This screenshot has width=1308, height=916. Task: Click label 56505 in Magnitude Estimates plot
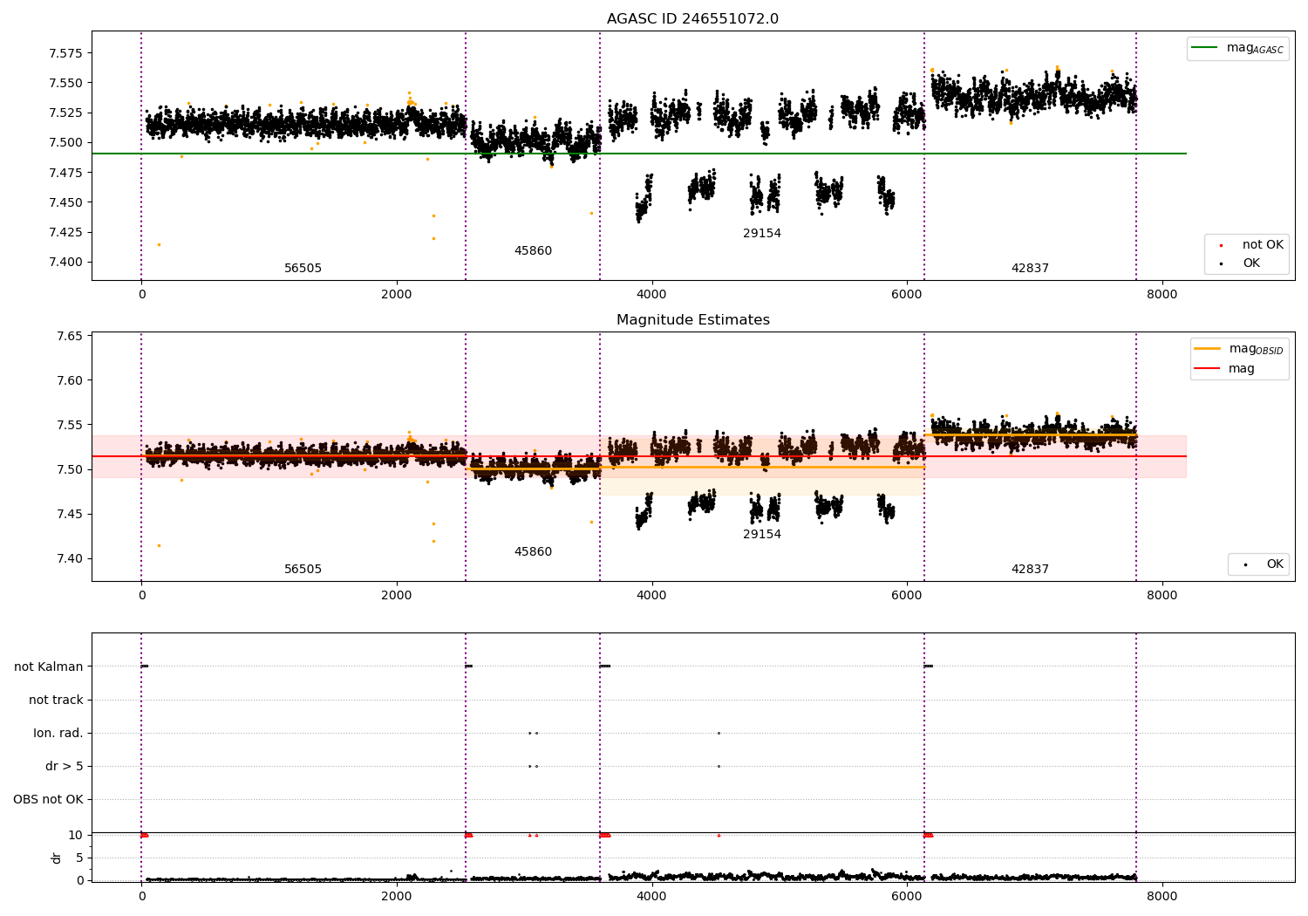[x=303, y=570]
